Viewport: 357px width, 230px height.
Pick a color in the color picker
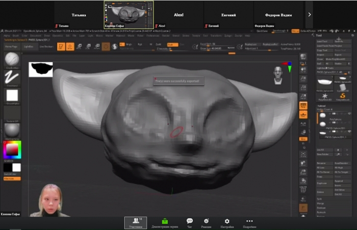point(12,150)
